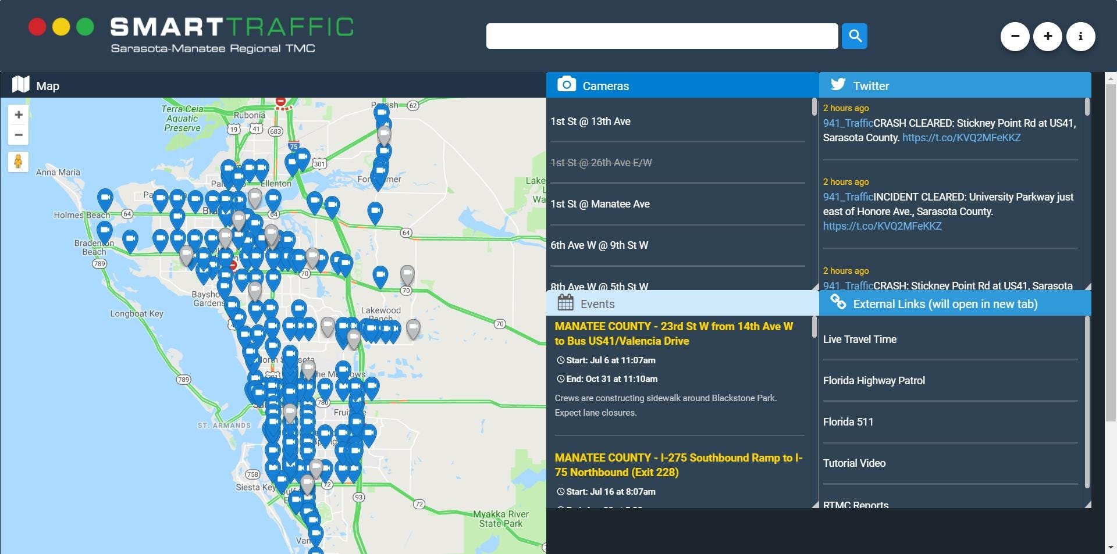Click the map icon next to the Map label

(x=20, y=85)
